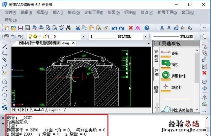Jump to first layout tab arrow
The image size is (211, 136).
tap(14, 110)
